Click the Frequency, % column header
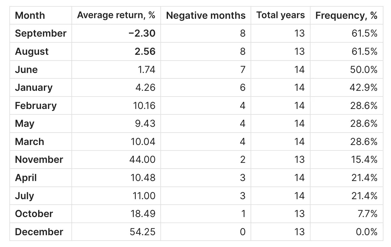391x247 pixels. click(346, 15)
